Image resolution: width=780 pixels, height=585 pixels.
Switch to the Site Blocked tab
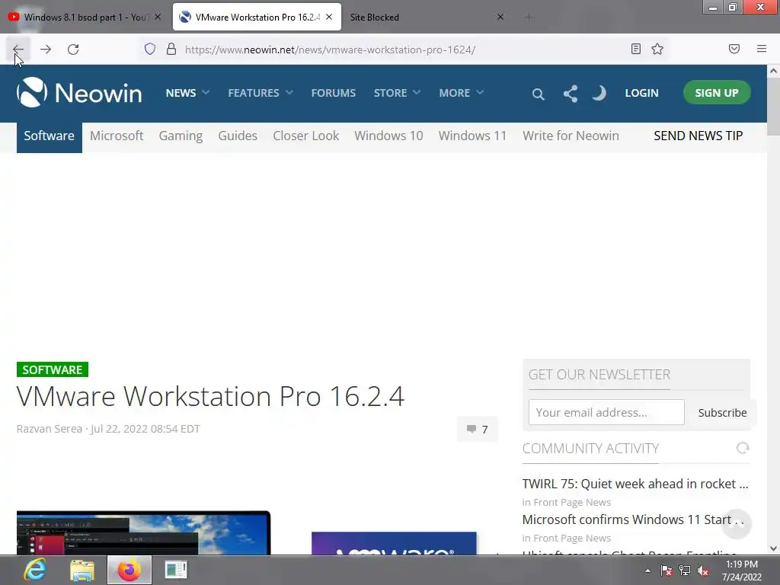pos(375,17)
